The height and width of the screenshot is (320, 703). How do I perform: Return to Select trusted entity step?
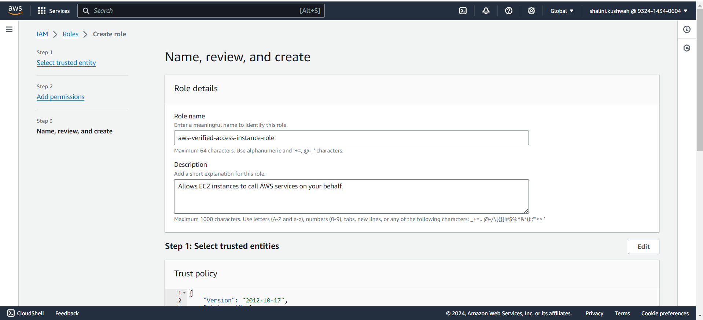[66, 63]
